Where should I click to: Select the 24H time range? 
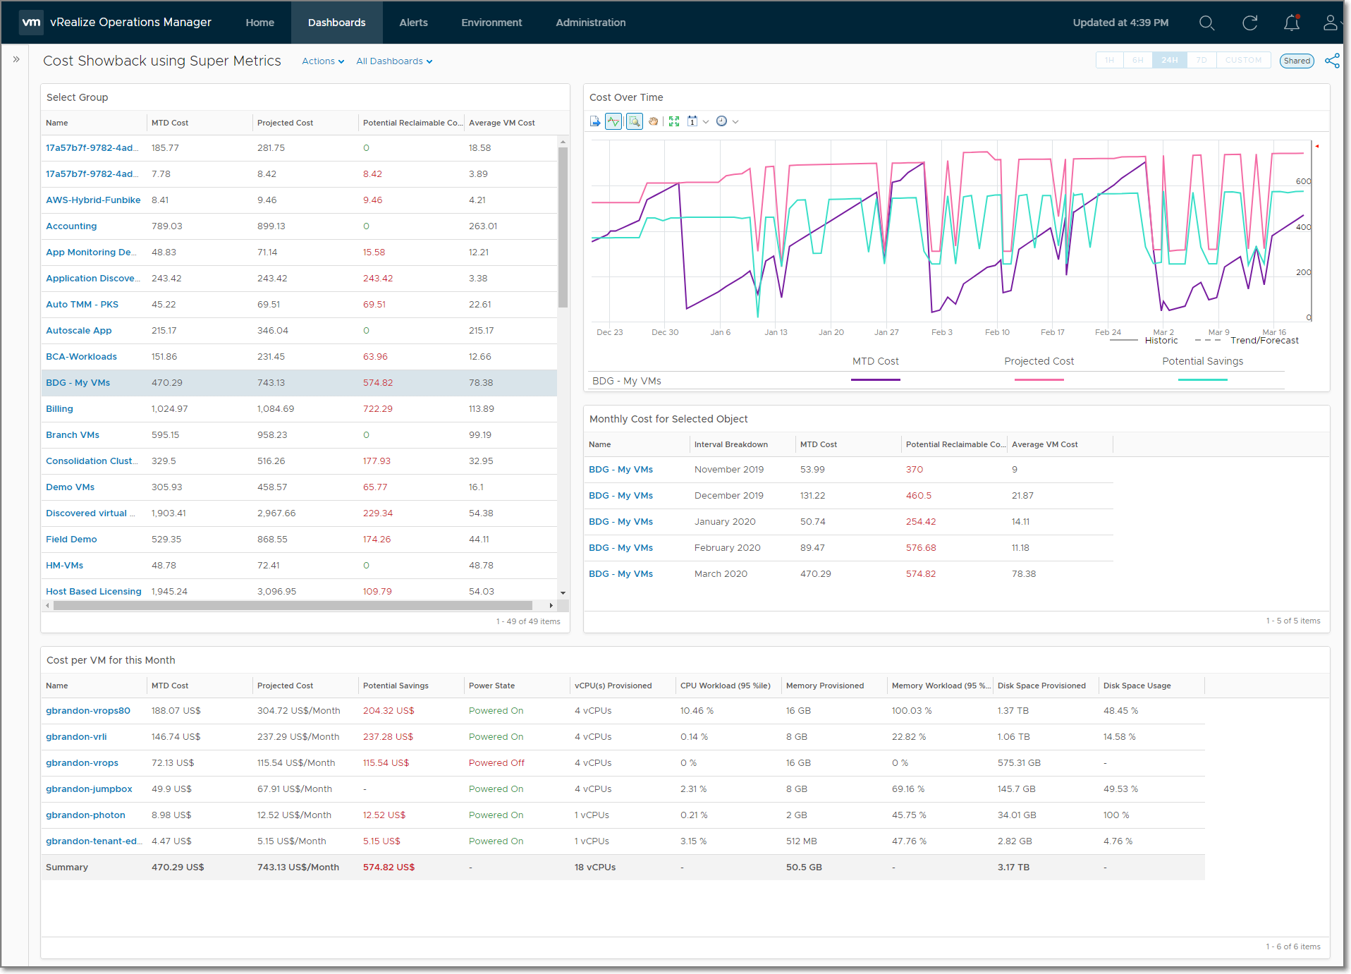tap(1170, 61)
